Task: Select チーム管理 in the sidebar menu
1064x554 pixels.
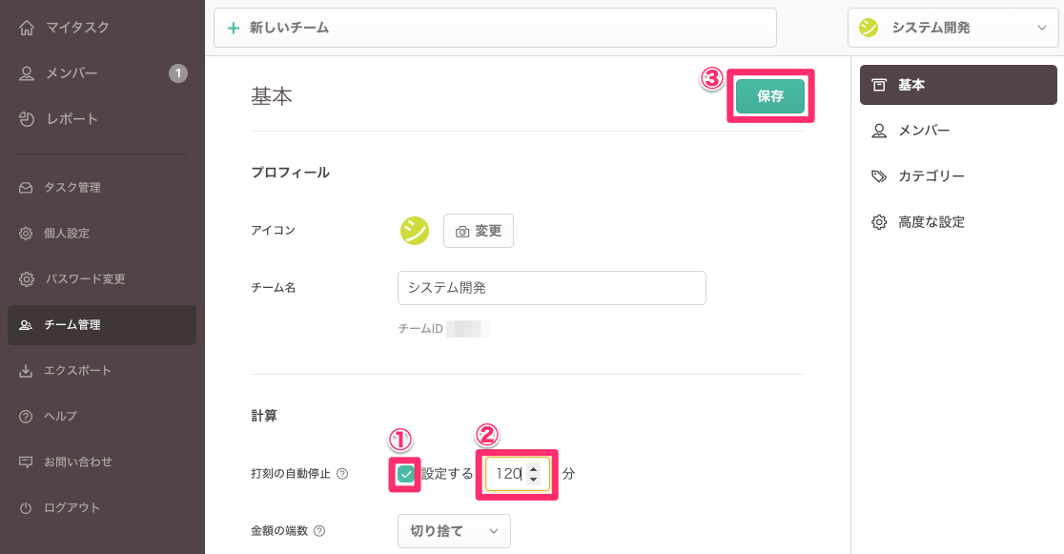Action: [x=101, y=325]
